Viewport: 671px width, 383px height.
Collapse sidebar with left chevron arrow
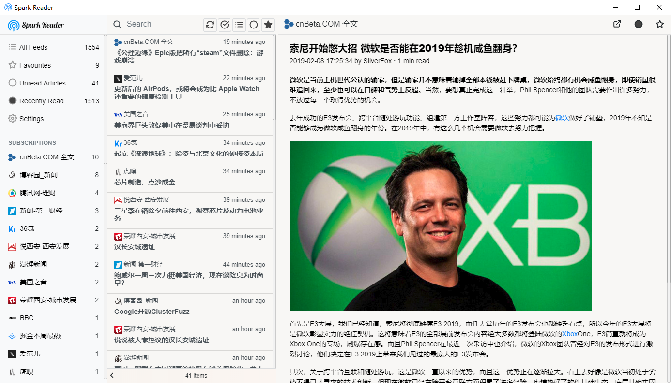pyautogui.click(x=112, y=375)
